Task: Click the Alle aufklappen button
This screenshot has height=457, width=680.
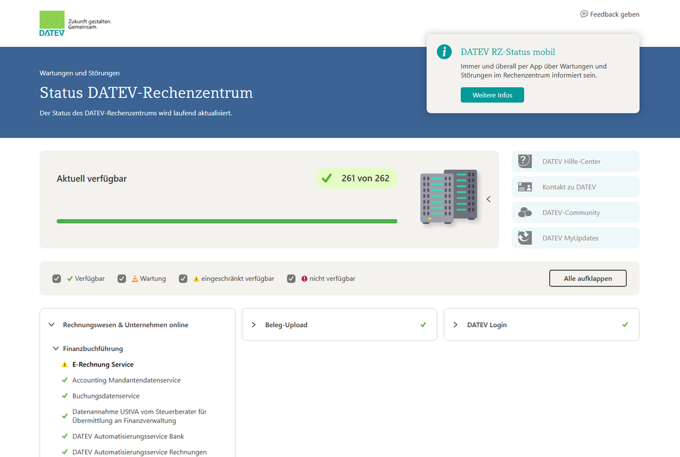Action: (587, 278)
